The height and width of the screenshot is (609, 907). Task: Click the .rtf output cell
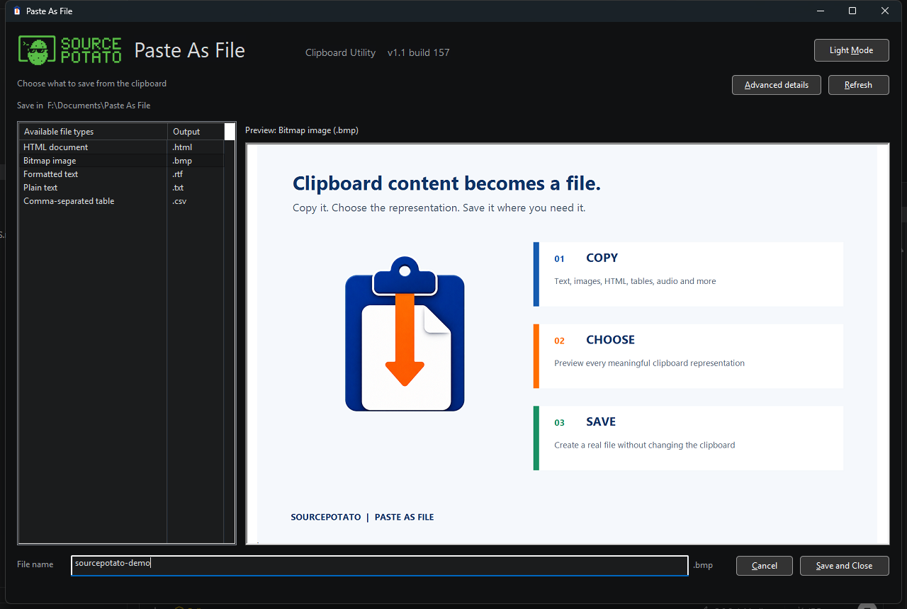click(196, 174)
